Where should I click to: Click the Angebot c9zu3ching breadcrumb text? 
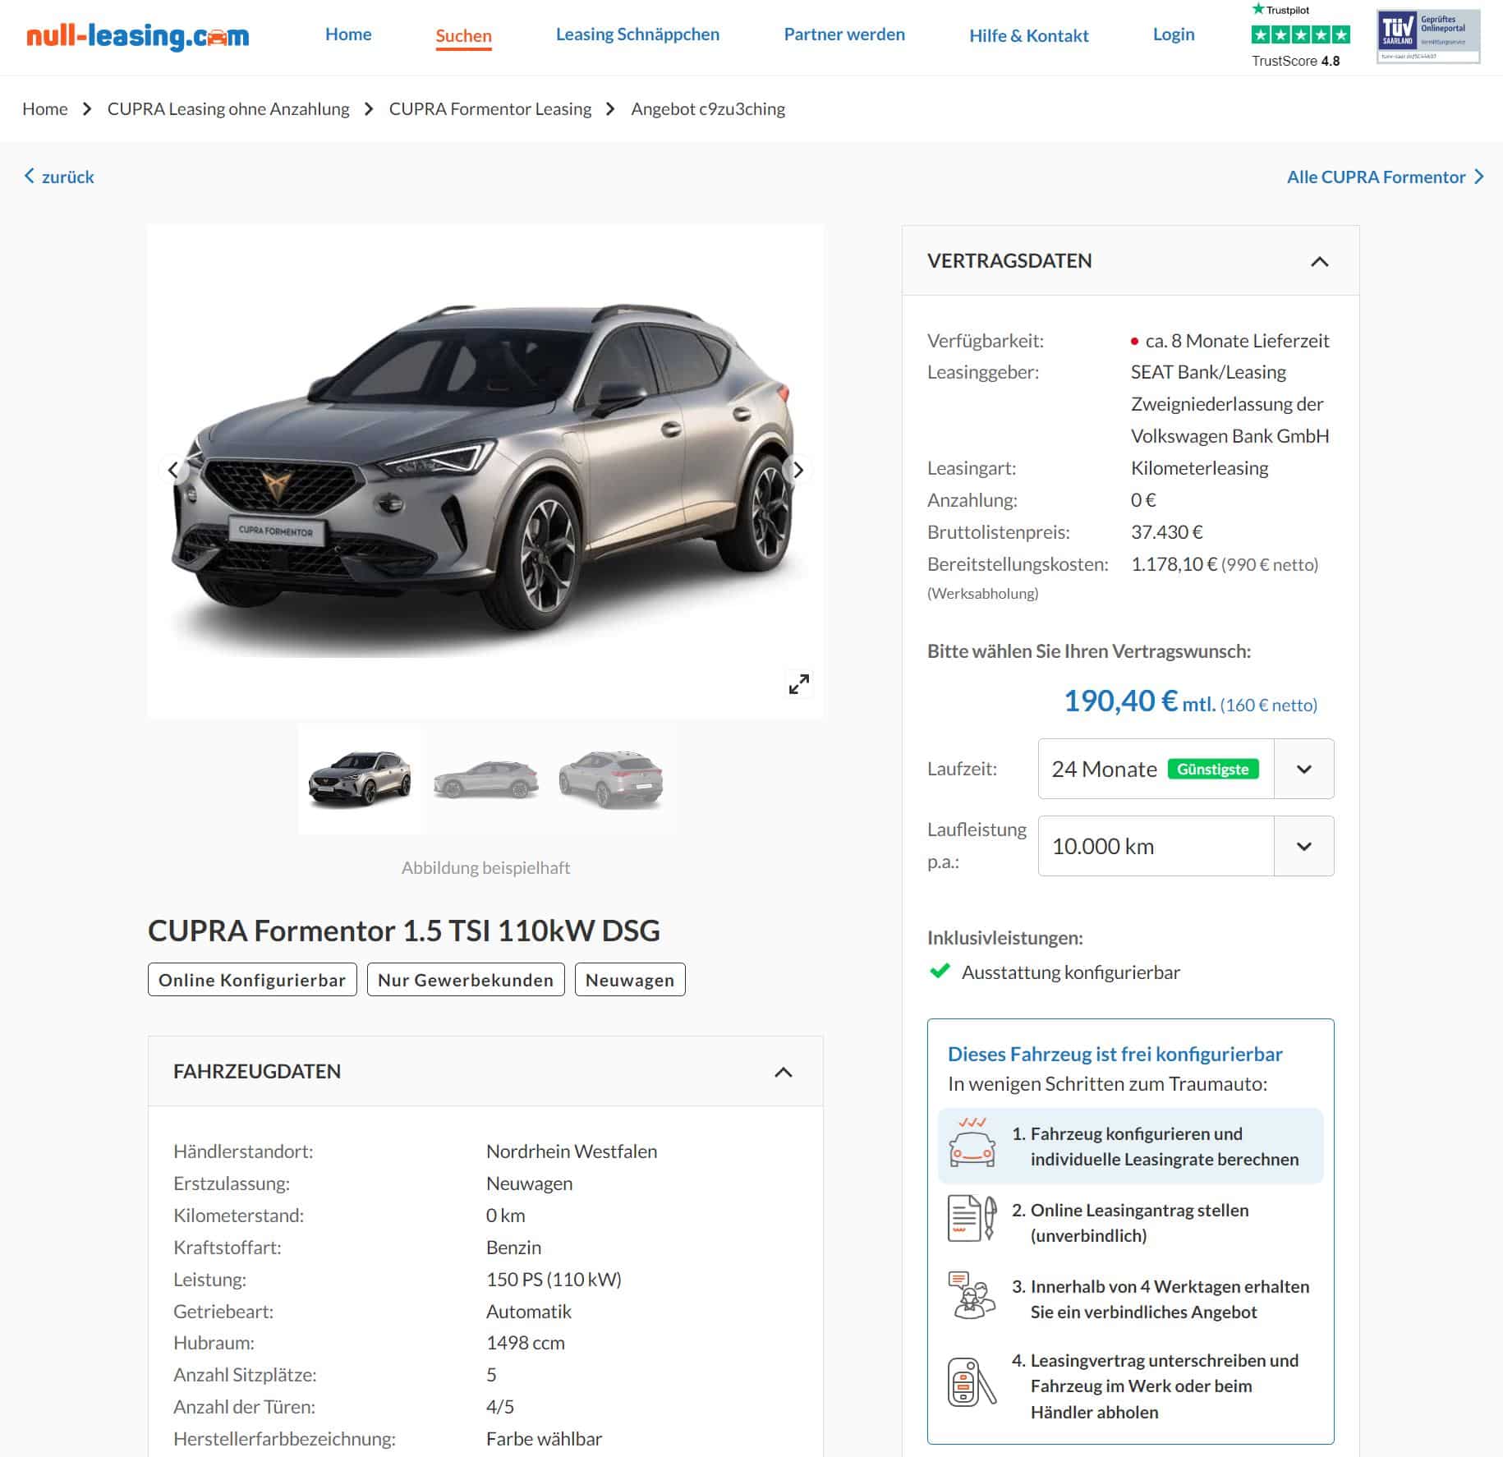[x=708, y=108]
